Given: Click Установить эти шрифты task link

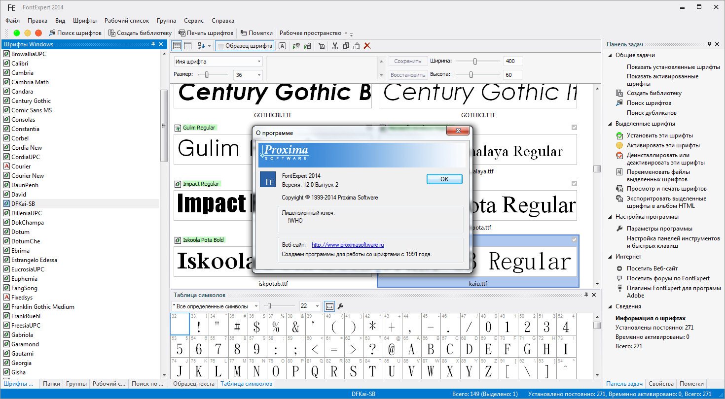Looking at the screenshot, I should [x=660, y=135].
